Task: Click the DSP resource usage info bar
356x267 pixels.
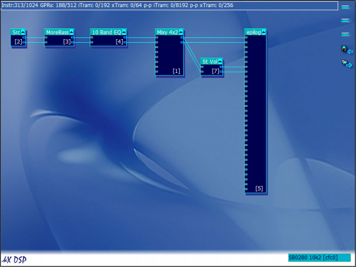Action: point(166,5)
